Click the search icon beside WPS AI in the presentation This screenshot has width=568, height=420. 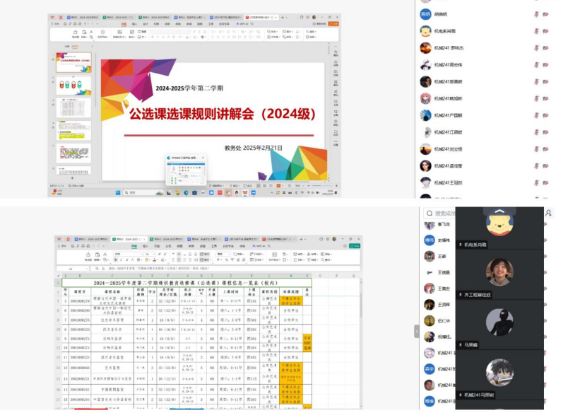click(x=252, y=24)
